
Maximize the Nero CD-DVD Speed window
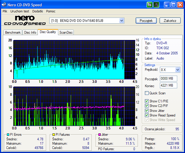click(x=173, y=5)
